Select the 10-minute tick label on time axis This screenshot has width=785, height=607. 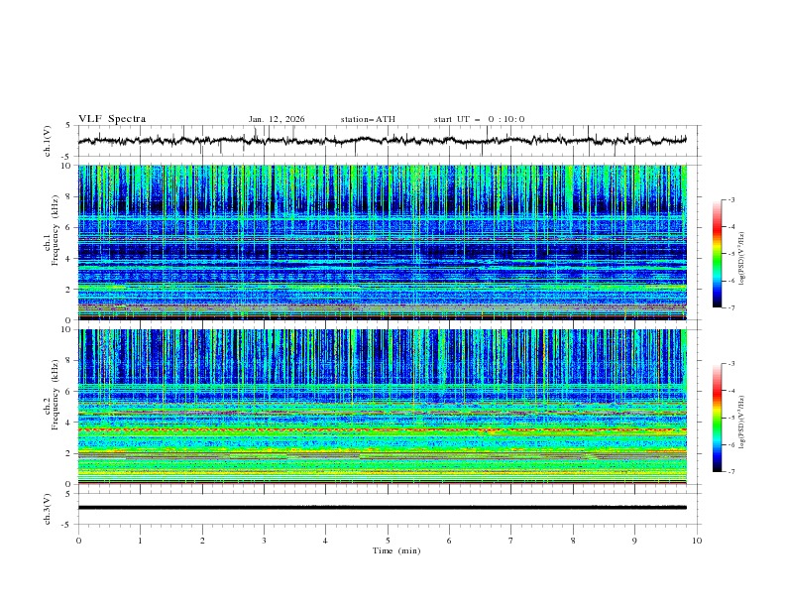(x=697, y=541)
